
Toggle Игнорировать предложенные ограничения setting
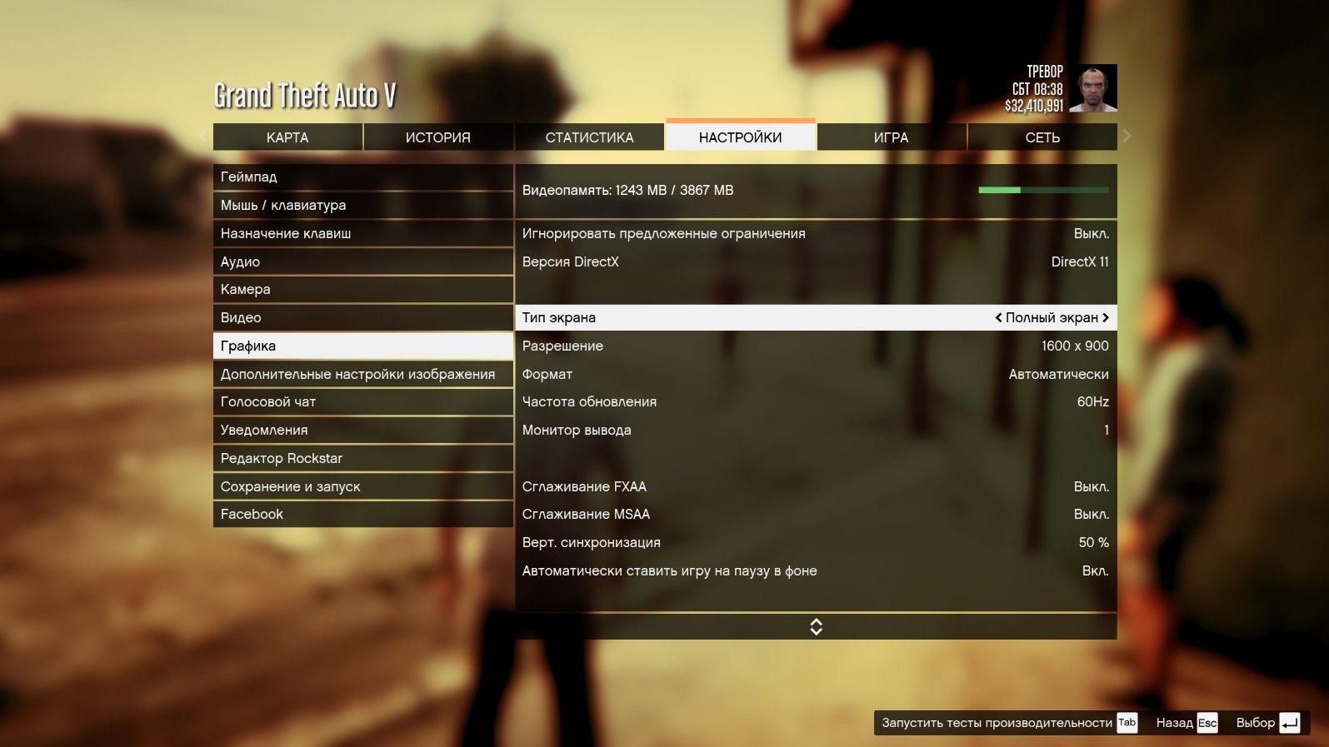point(816,233)
